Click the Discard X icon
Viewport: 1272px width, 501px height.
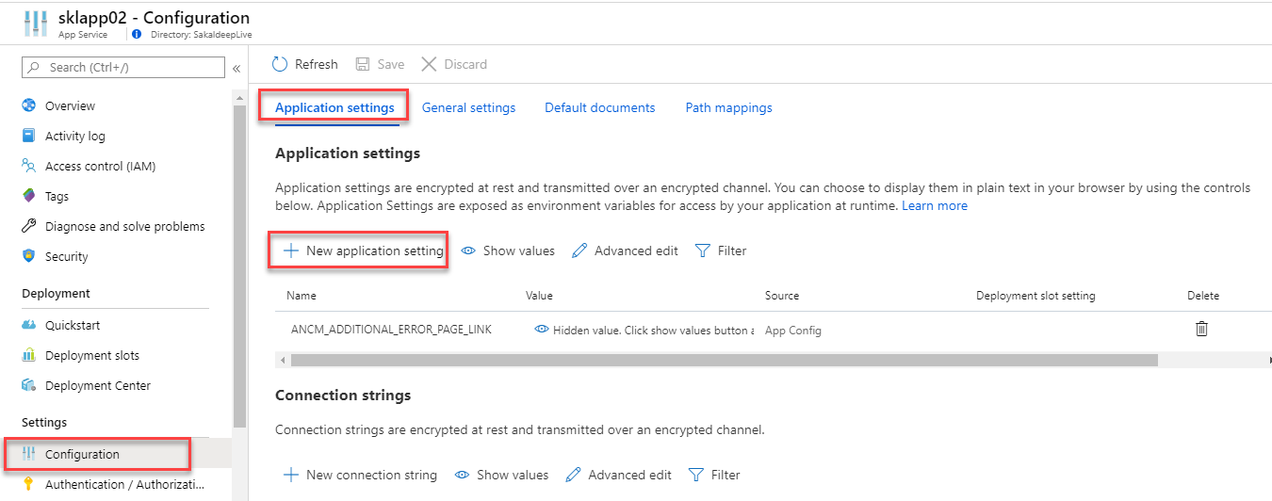[x=429, y=64]
